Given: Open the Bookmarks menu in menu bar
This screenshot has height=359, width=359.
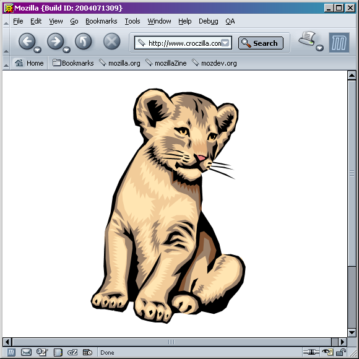Looking at the screenshot, I should click(101, 21).
